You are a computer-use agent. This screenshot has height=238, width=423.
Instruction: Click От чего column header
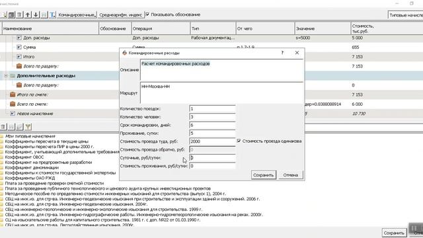(265, 28)
